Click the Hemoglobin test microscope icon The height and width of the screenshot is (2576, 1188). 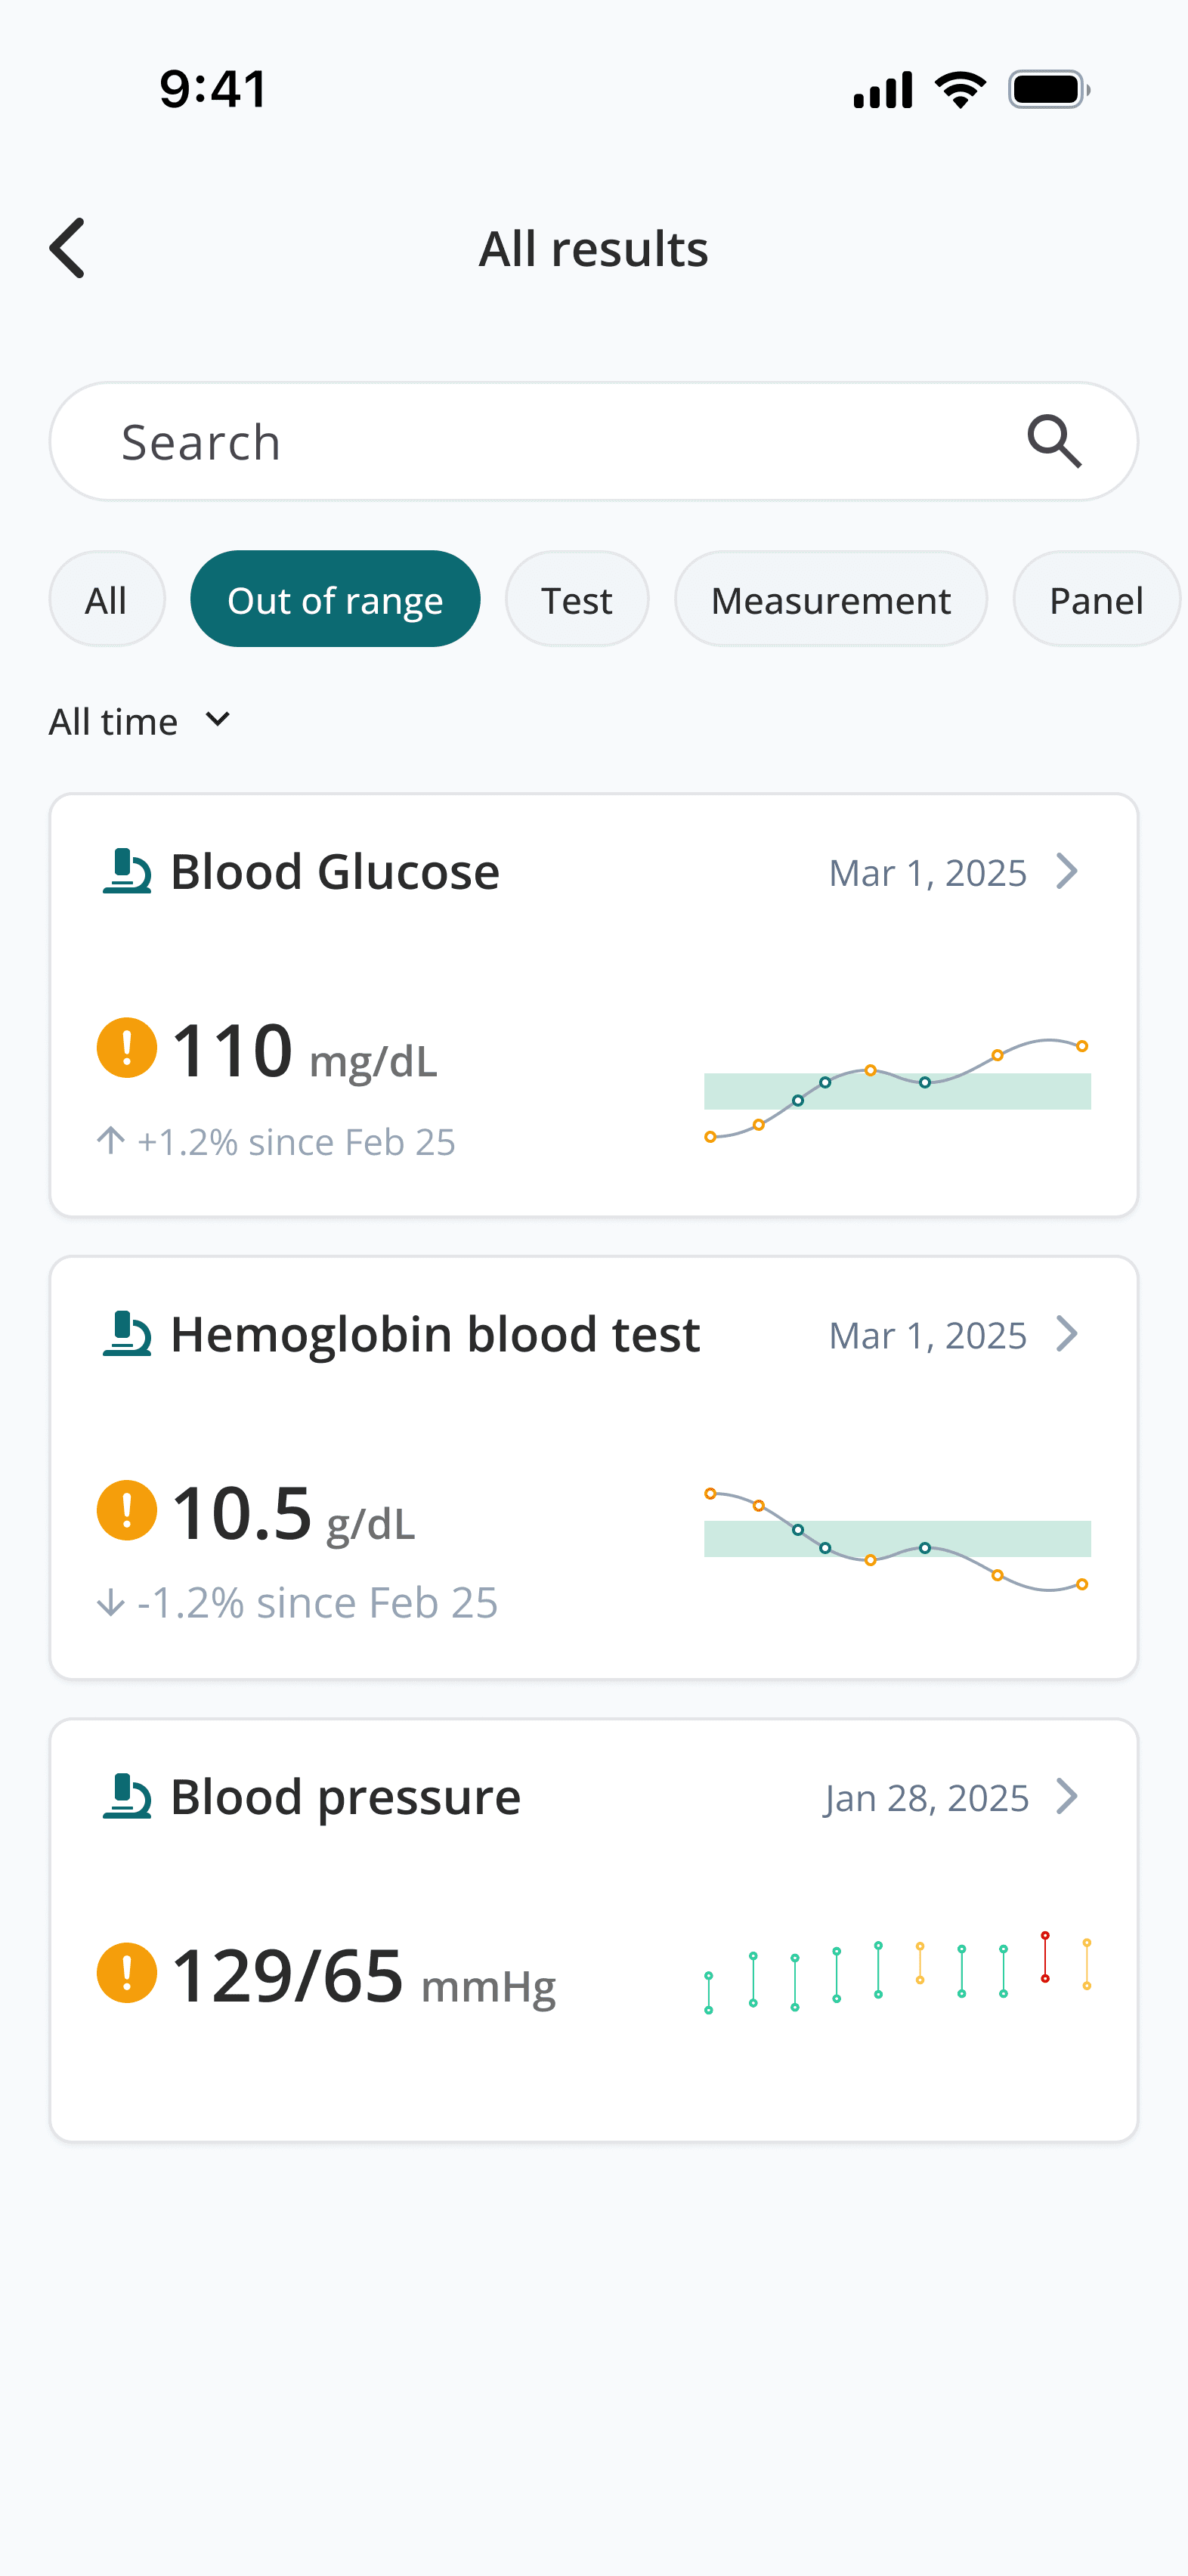(127, 1334)
